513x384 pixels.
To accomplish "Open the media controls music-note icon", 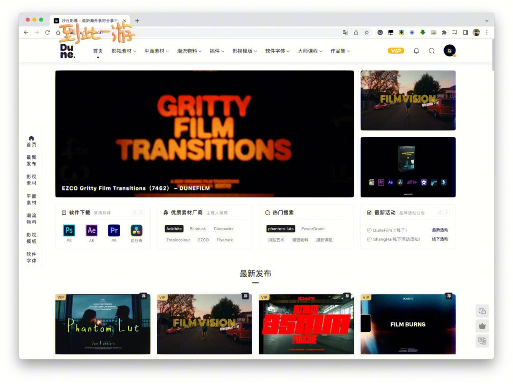I will click(x=455, y=32).
